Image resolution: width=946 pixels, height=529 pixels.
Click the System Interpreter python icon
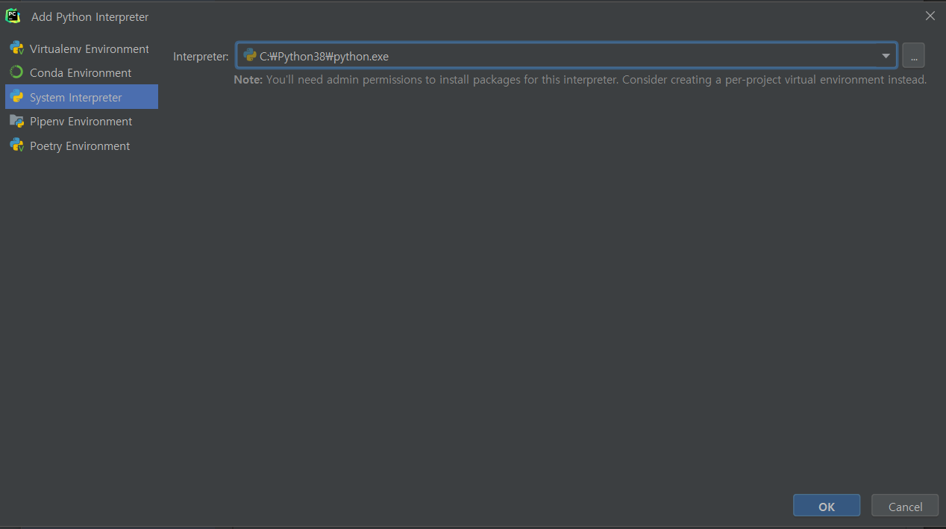(16, 97)
